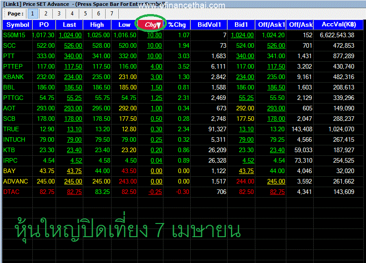Click DTAC change value -0.25

[x=155, y=192]
